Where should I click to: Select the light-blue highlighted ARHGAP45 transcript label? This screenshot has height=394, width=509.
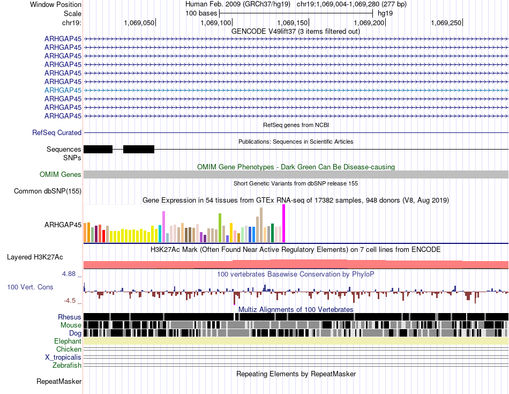pos(63,90)
